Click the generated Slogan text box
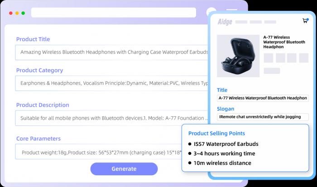The height and width of the screenshot is (187, 317). 263,117
